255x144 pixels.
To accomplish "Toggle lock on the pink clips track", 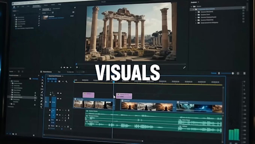I will click(50, 94).
